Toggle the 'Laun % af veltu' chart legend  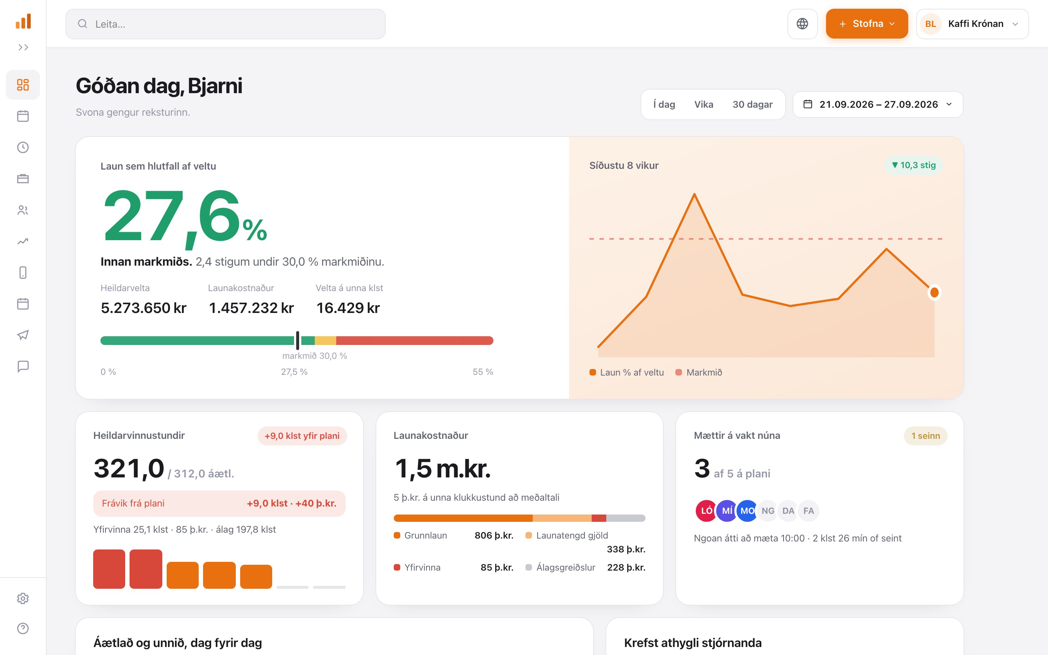click(x=627, y=372)
